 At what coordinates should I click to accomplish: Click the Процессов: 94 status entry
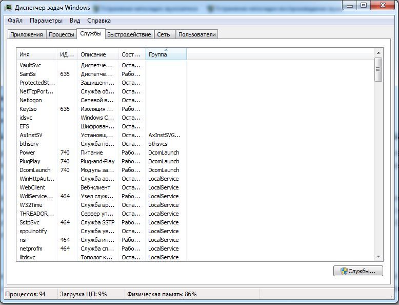pyautogui.click(x=25, y=294)
